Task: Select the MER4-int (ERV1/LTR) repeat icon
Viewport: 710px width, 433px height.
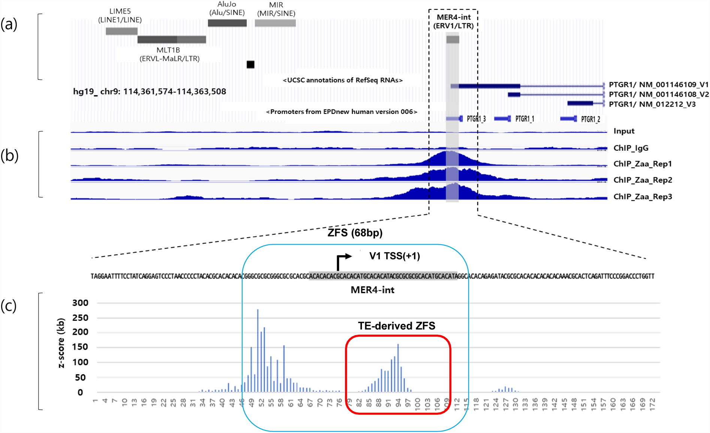Action: point(453,39)
